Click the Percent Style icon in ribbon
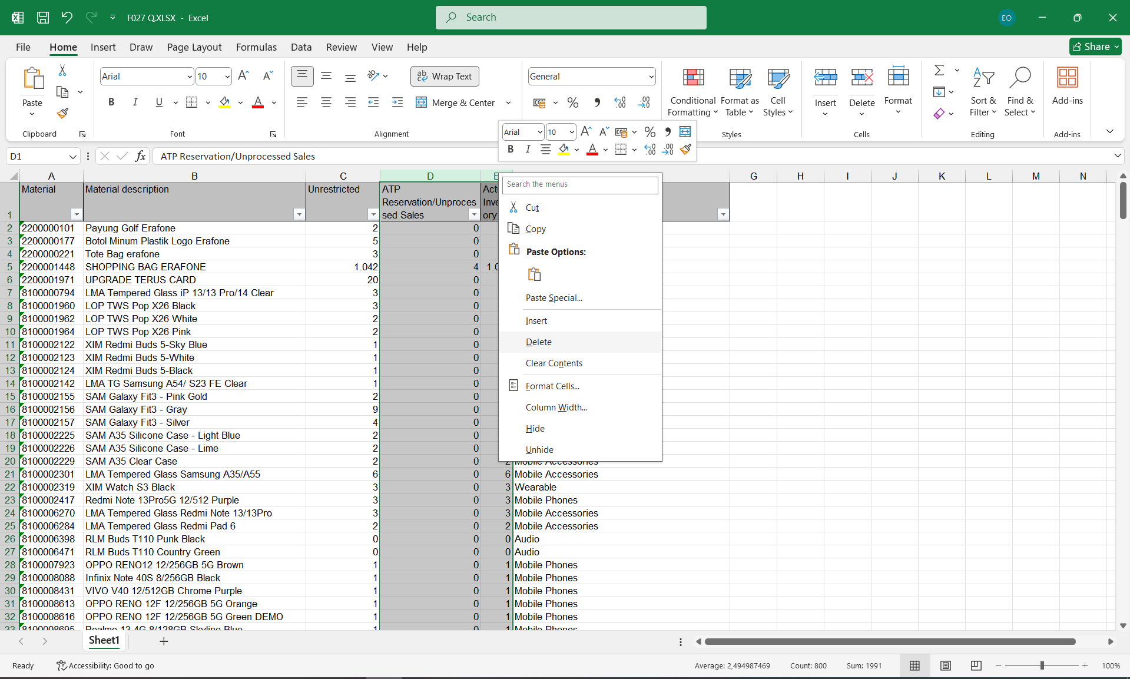Screen dimensions: 1130x679 pyautogui.click(x=572, y=102)
